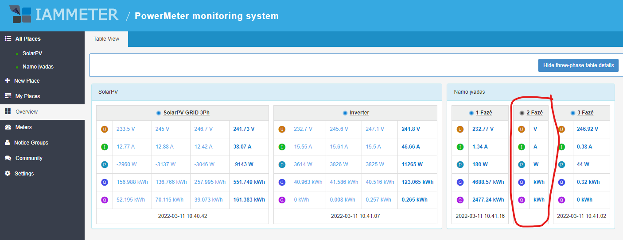
Task: Open the 2 Fazė meter link
Action: 534,113
